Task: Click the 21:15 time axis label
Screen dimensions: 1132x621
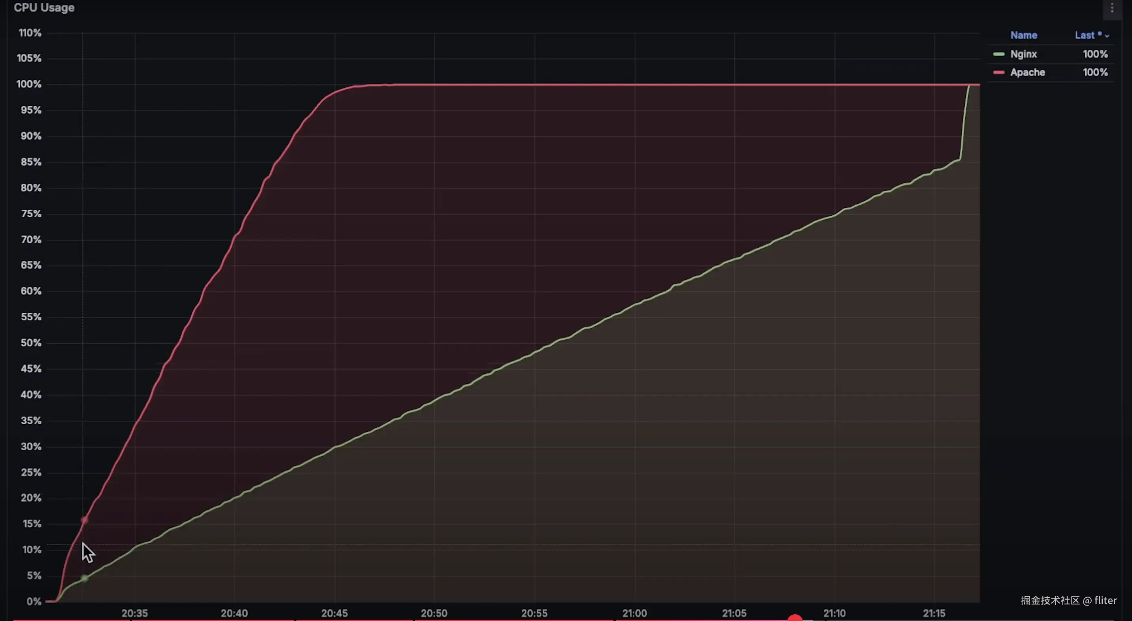Action: coord(934,613)
